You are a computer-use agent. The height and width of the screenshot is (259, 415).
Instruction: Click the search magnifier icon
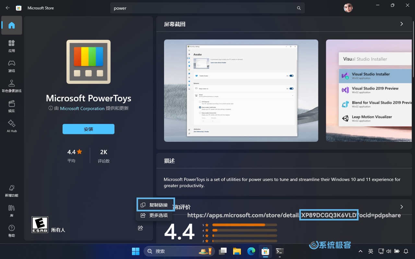299,8
